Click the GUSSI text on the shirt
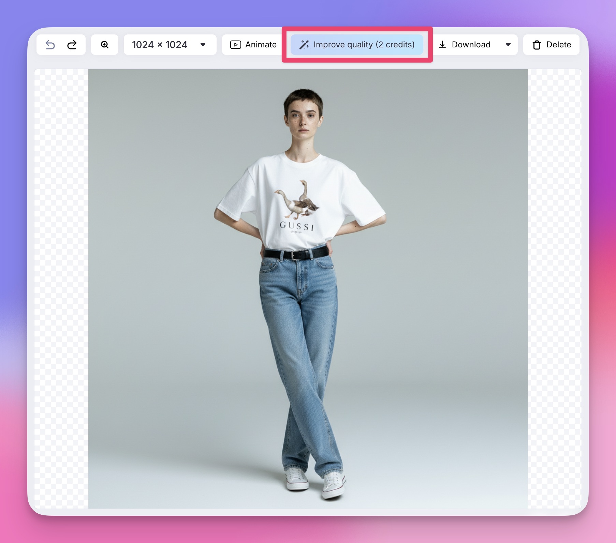Viewport: 616px width, 543px height. coord(297,226)
